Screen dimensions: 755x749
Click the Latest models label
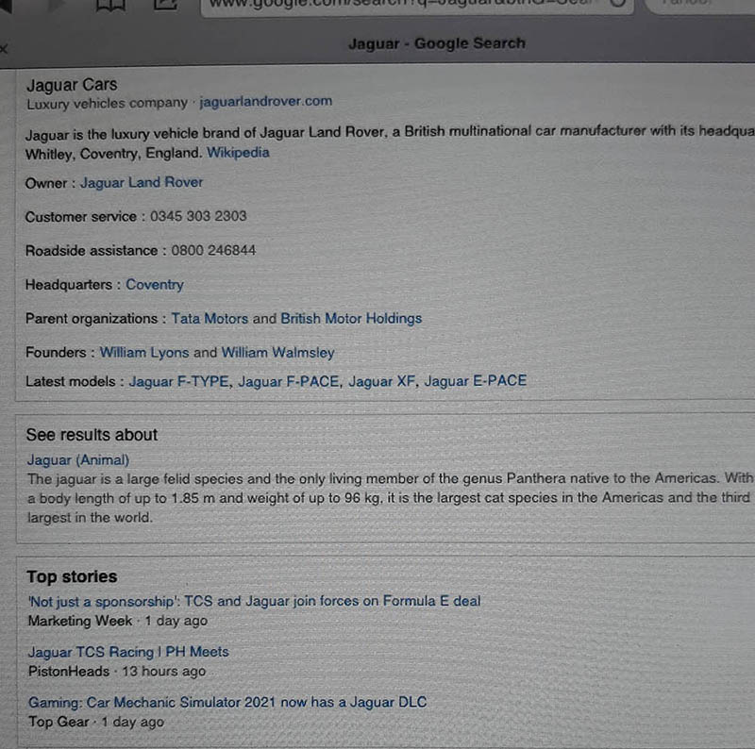70,381
